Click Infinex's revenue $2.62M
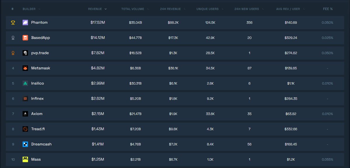 pos(97,98)
